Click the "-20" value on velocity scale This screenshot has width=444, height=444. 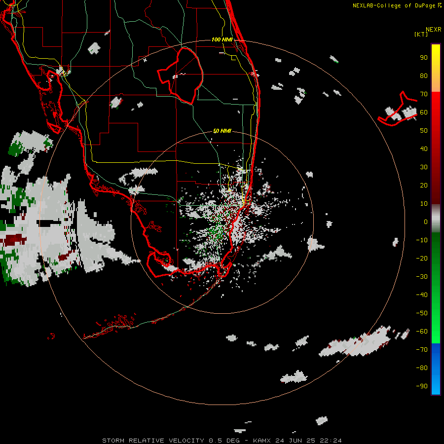tap(422, 259)
